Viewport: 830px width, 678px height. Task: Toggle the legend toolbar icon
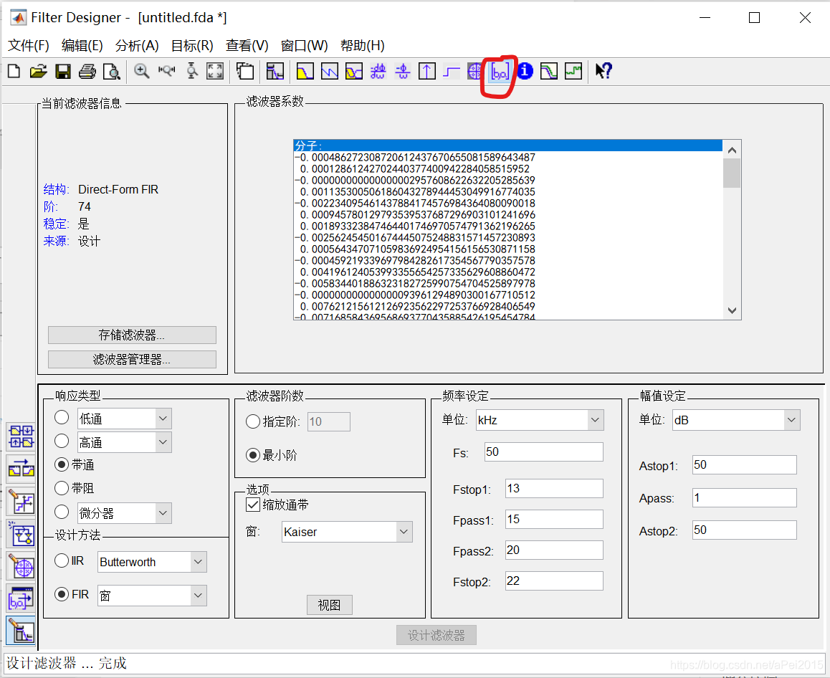click(x=244, y=71)
